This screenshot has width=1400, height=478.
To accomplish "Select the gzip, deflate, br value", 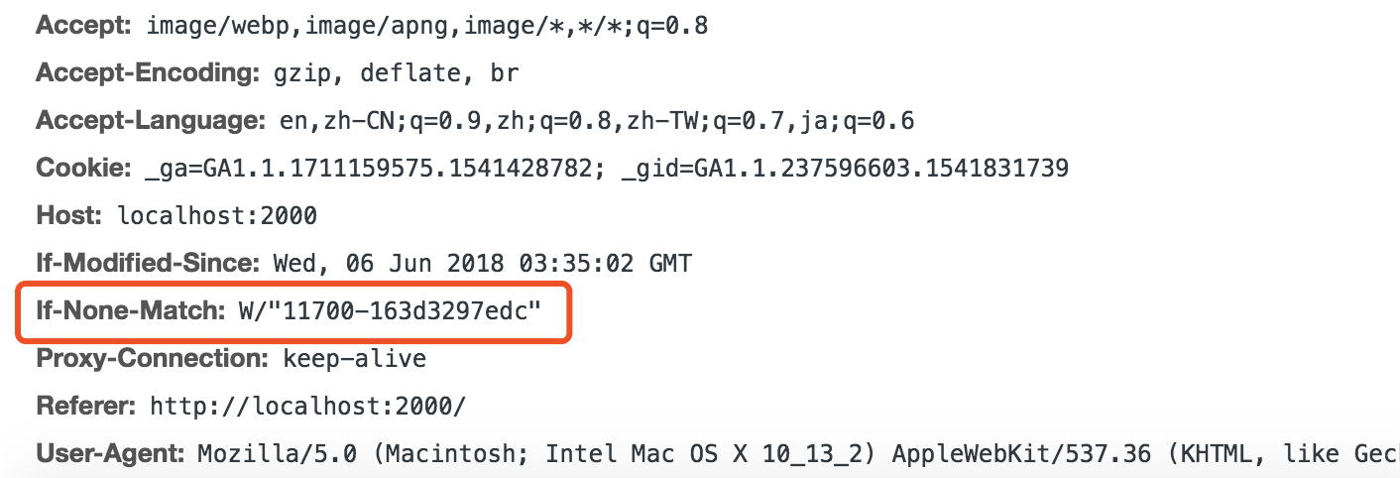I will [390, 73].
